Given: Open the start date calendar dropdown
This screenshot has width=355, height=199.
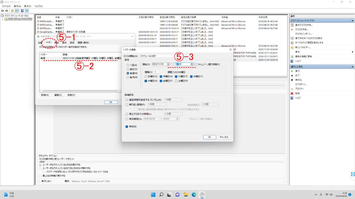Looking at the screenshot, I should pos(169,64).
